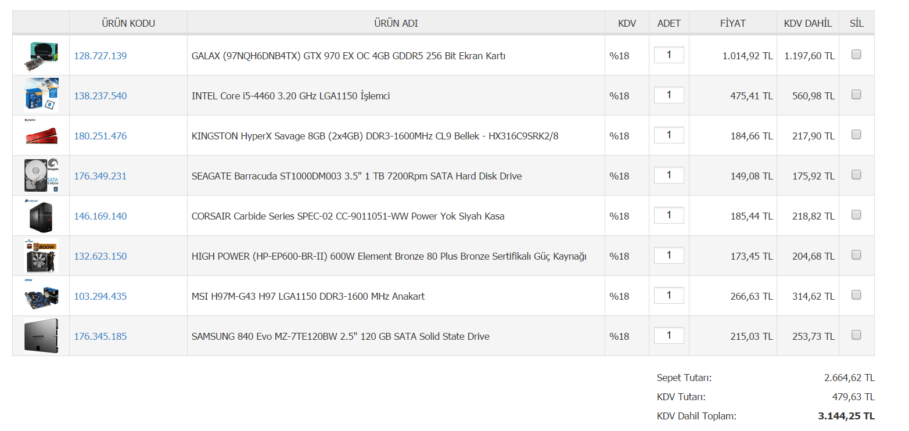Check the SİL box for Seagate Barracuda
This screenshot has height=431, width=909.
[x=856, y=175]
